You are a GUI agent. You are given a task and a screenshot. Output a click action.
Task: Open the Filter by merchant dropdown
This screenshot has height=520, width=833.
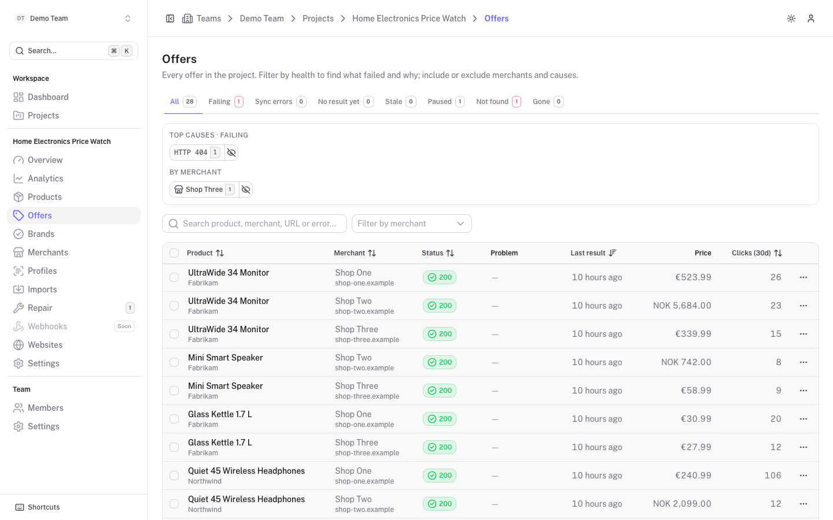[x=412, y=224]
